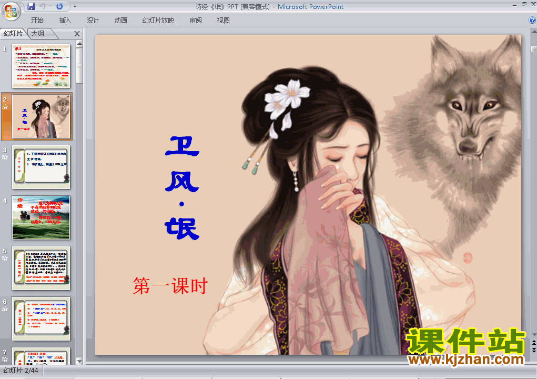
Task: Select slide 6 thumbnail
Action: coord(41,318)
